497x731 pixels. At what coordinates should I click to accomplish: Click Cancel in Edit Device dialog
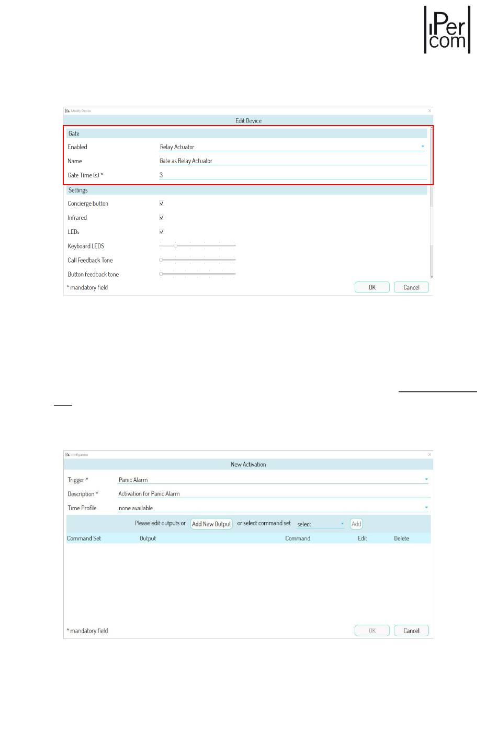(411, 287)
